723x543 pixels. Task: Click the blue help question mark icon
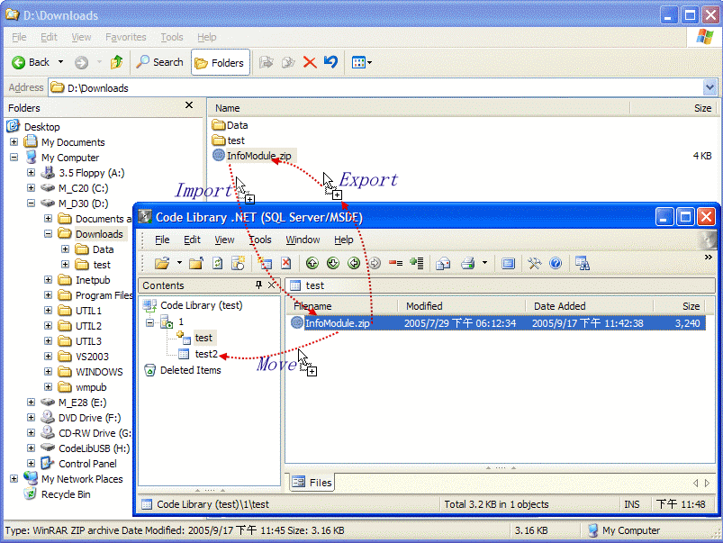pyautogui.click(x=556, y=264)
